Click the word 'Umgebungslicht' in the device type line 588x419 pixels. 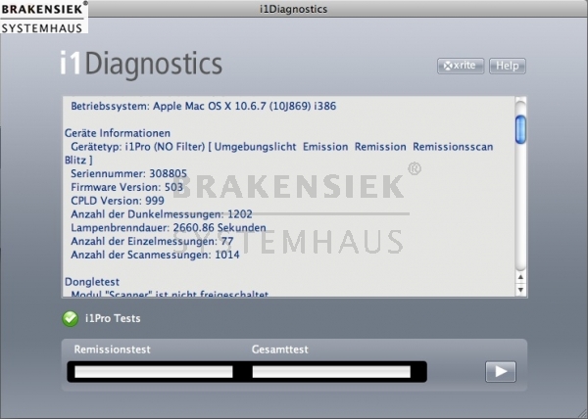pyautogui.click(x=255, y=147)
